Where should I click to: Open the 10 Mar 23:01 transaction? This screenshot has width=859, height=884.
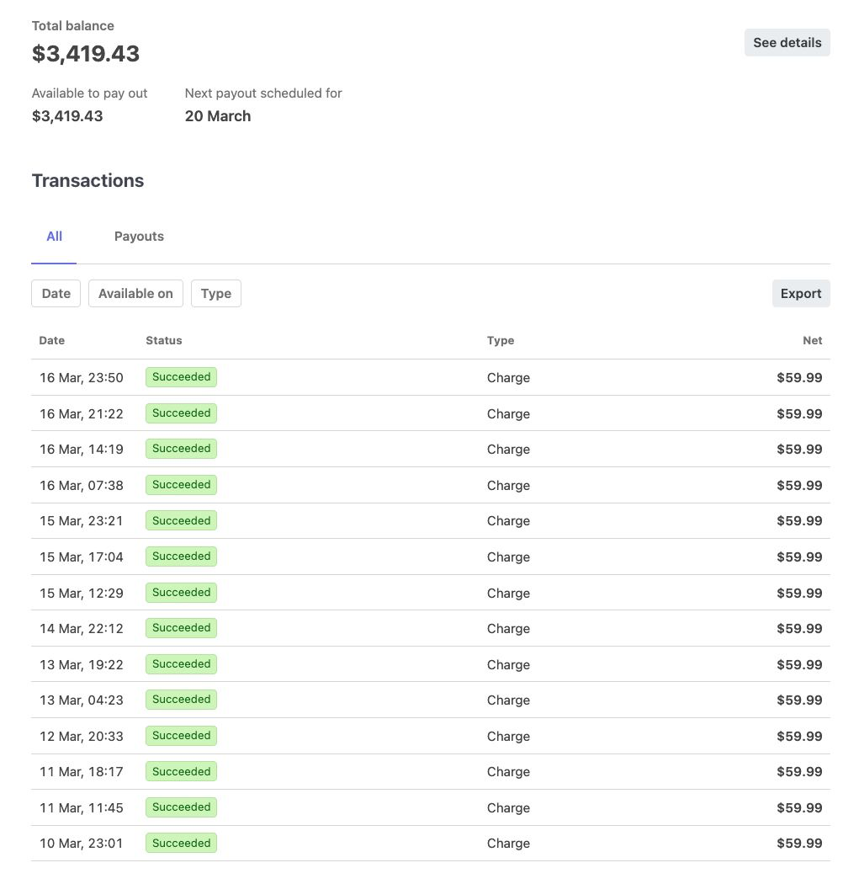point(421,843)
